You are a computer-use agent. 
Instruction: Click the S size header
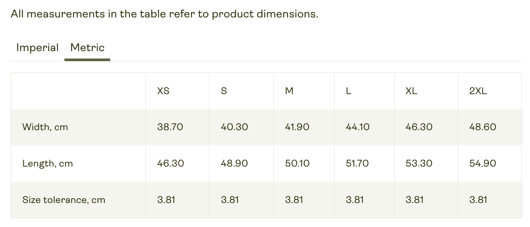(224, 91)
